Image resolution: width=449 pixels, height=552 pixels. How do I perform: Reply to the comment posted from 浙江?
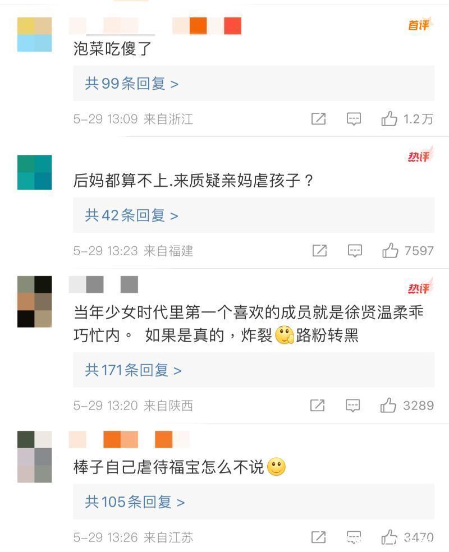(354, 119)
